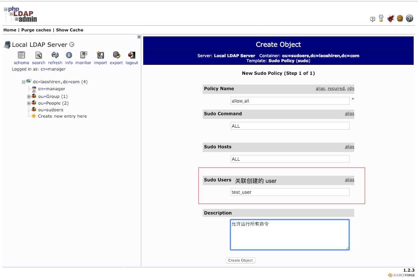Click the SourceForge logo
Image resolution: width=418 pixels, height=278 pixels.
pos(401,275)
